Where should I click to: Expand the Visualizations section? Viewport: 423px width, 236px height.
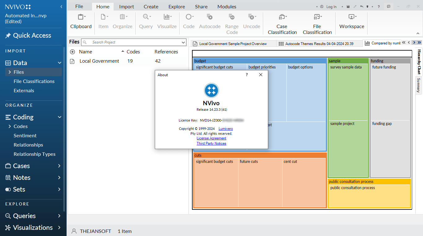(x=59, y=228)
